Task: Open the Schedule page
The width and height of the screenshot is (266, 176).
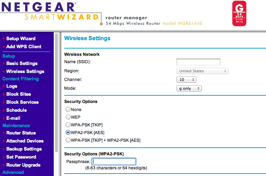Action: [x=16, y=110]
